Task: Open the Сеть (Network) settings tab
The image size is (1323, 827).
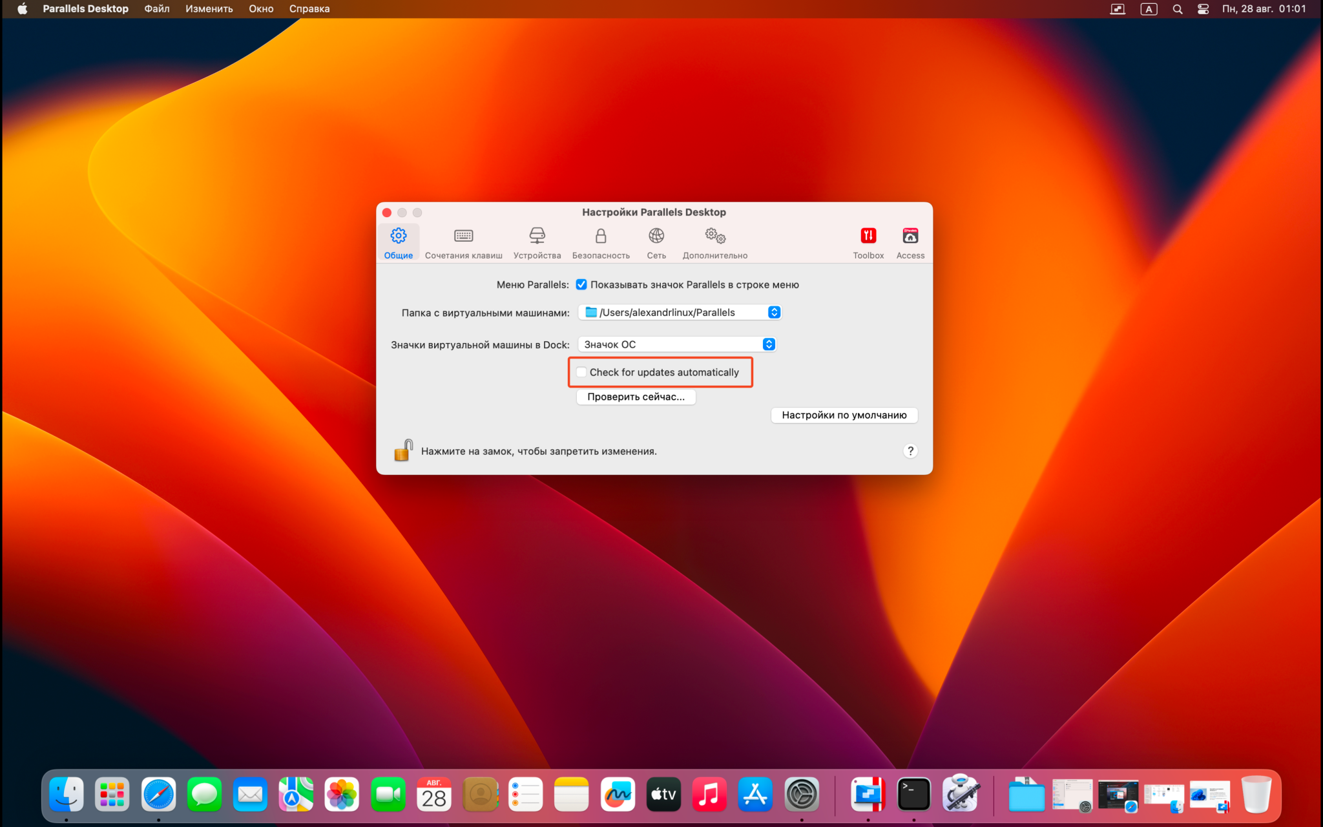Action: [657, 243]
